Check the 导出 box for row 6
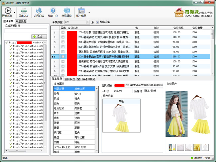216x162 pixels. (x=63, y=57)
